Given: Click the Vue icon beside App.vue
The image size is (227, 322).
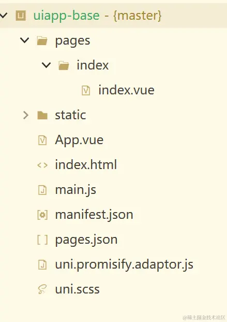Looking at the screenshot, I should (42, 140).
